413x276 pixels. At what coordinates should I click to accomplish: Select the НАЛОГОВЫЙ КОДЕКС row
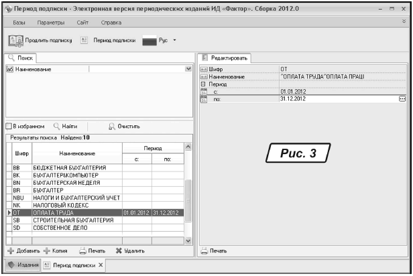(x=67, y=205)
